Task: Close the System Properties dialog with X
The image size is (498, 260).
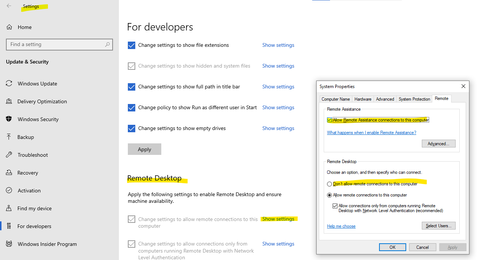Action: (463, 86)
